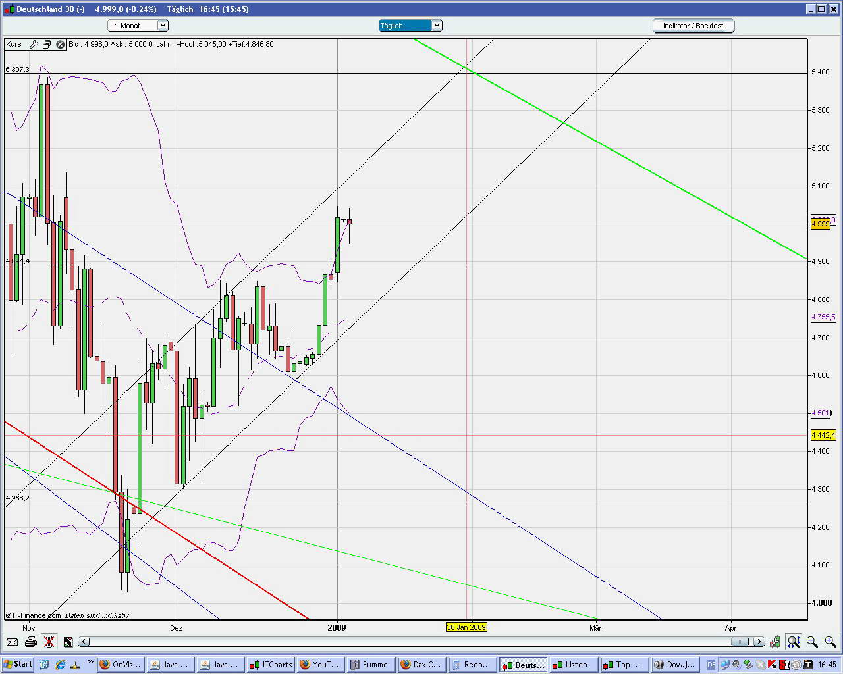843x674 pixels.
Task: Click the third quick launch icon
Action: (76, 665)
